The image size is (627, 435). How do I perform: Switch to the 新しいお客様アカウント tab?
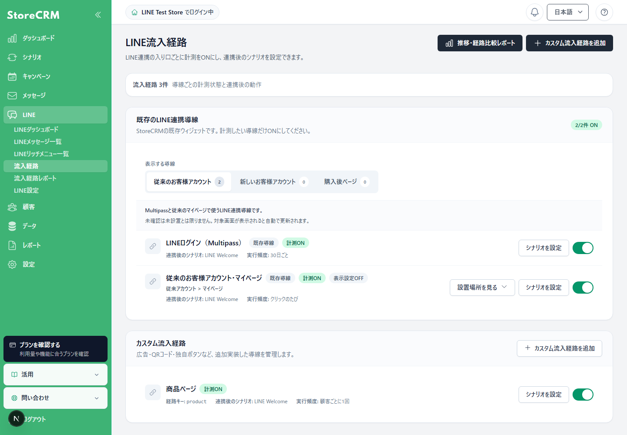pyautogui.click(x=274, y=182)
